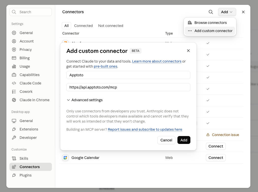Expand Advanced settings chevron
258x192 pixels.
[x=68, y=100]
